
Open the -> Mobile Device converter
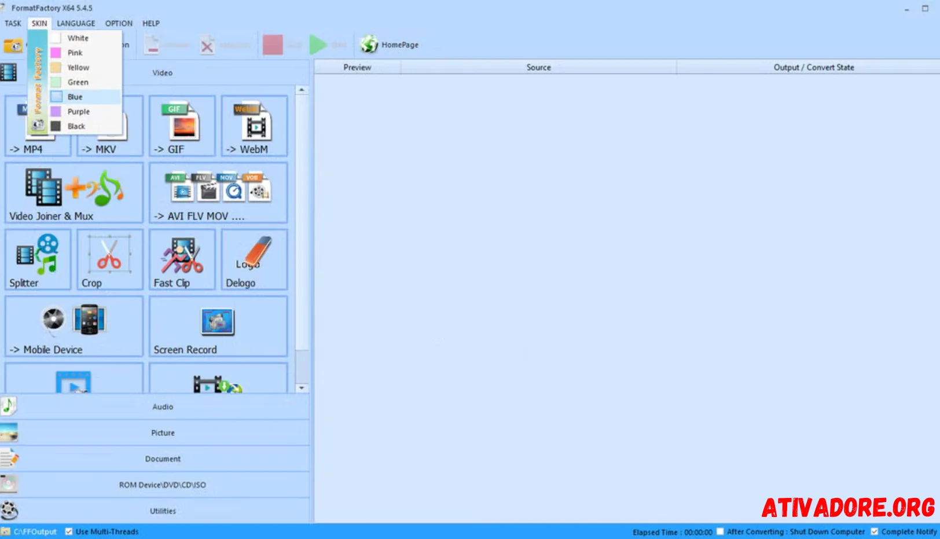[x=74, y=327]
